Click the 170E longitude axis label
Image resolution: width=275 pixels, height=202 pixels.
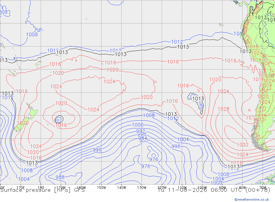click(x=21, y=188)
